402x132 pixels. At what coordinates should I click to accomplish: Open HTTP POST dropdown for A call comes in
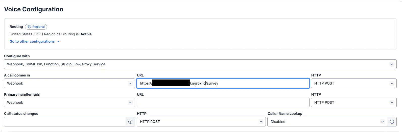[x=354, y=83]
